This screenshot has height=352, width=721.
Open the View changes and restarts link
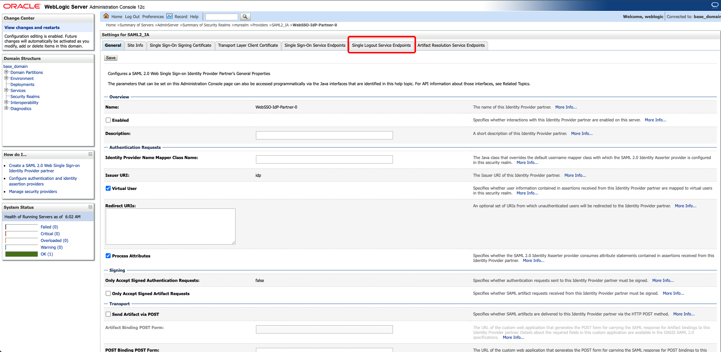point(32,28)
